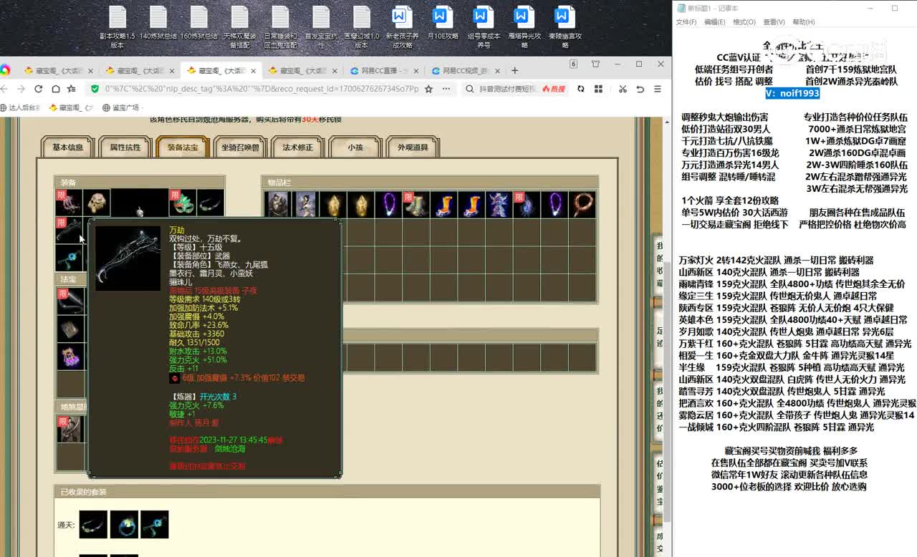Select the 万劫 double-hook weapon slot
Screen dimensions: 917x557
(x=69, y=231)
